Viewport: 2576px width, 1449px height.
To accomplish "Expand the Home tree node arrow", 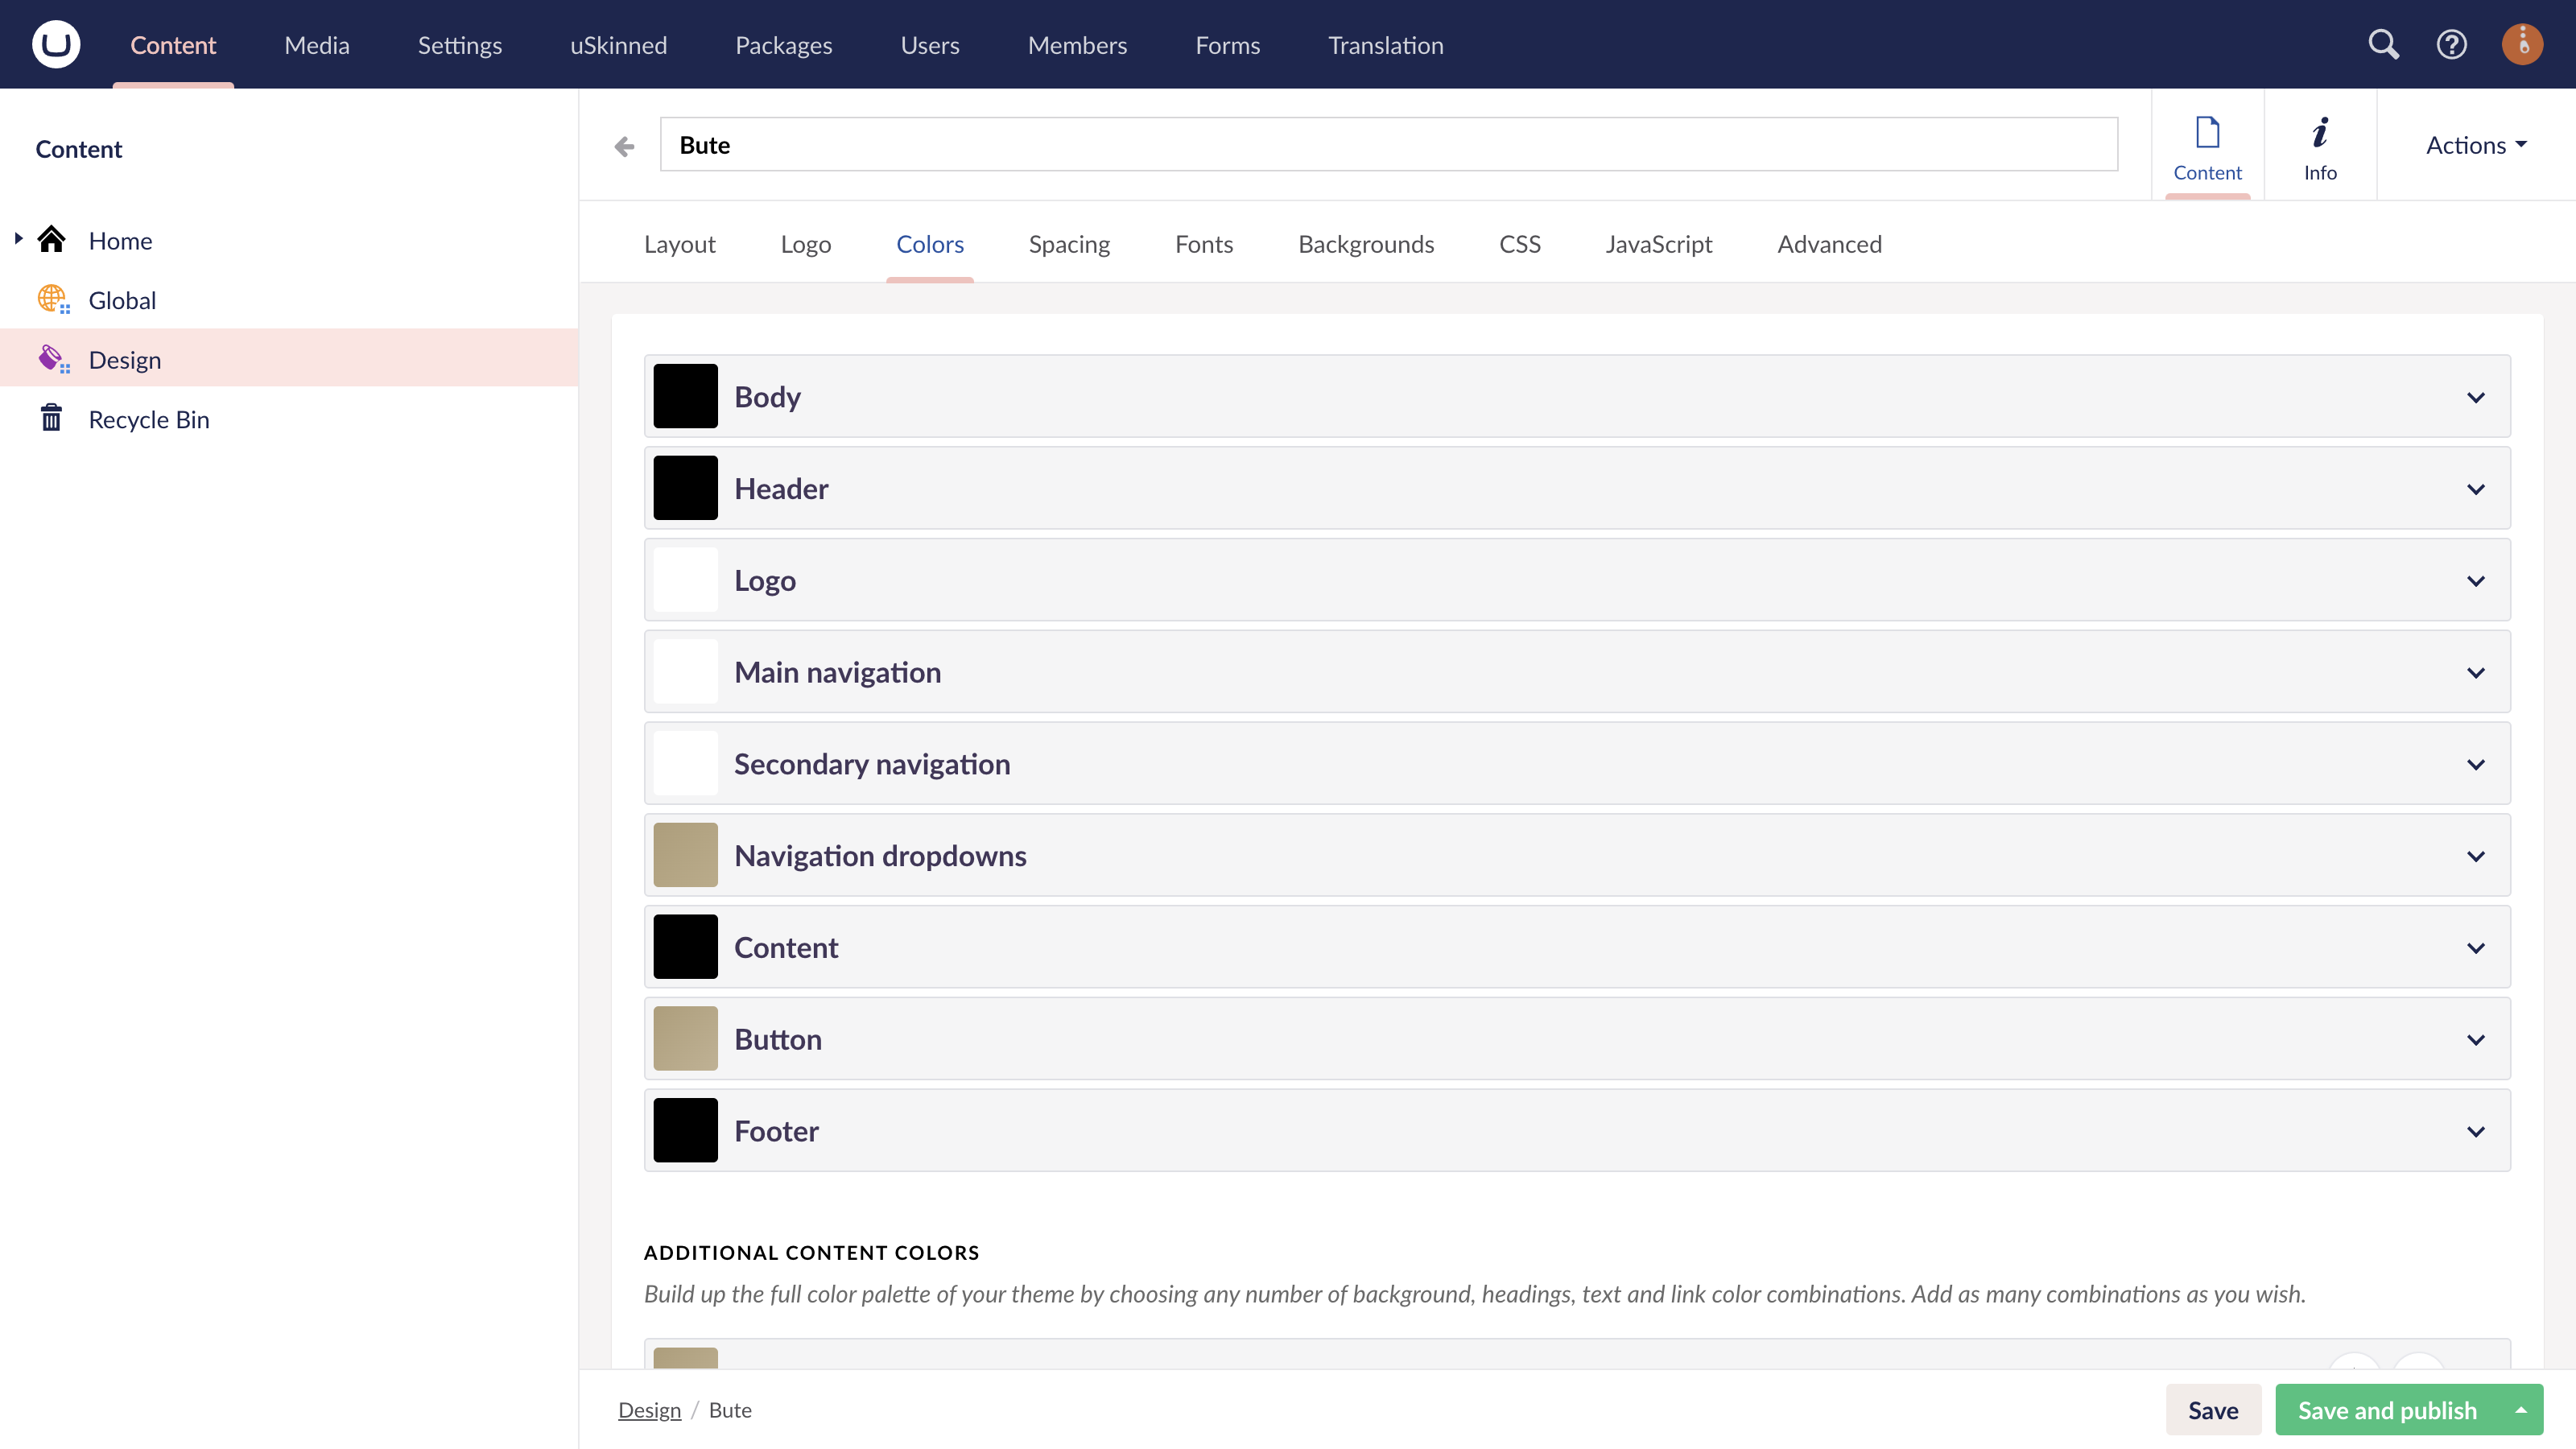I will [18, 239].
